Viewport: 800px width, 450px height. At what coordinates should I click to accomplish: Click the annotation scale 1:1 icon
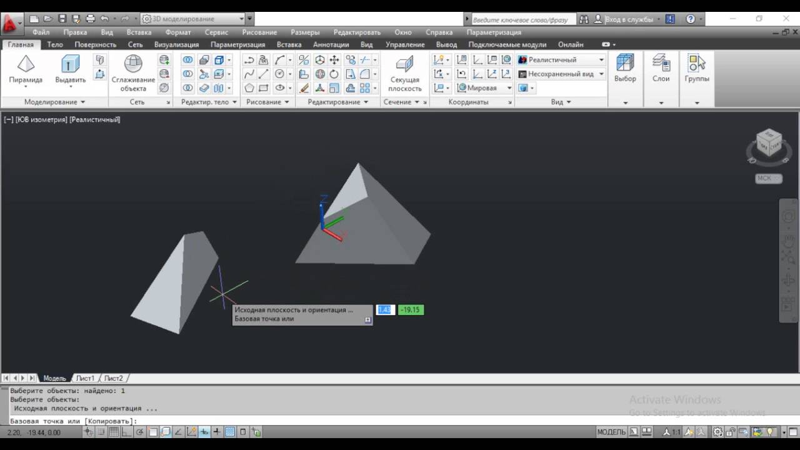pos(672,432)
